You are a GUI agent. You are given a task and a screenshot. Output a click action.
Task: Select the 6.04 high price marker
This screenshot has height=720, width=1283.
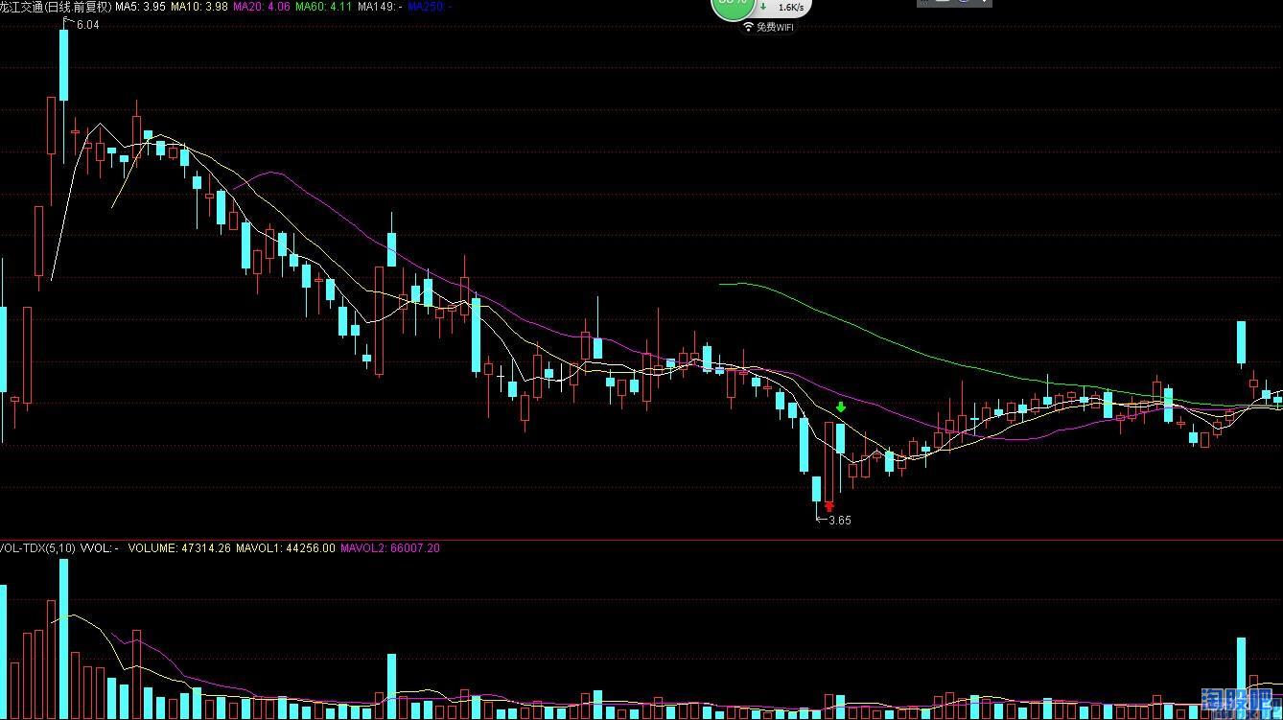(x=86, y=25)
